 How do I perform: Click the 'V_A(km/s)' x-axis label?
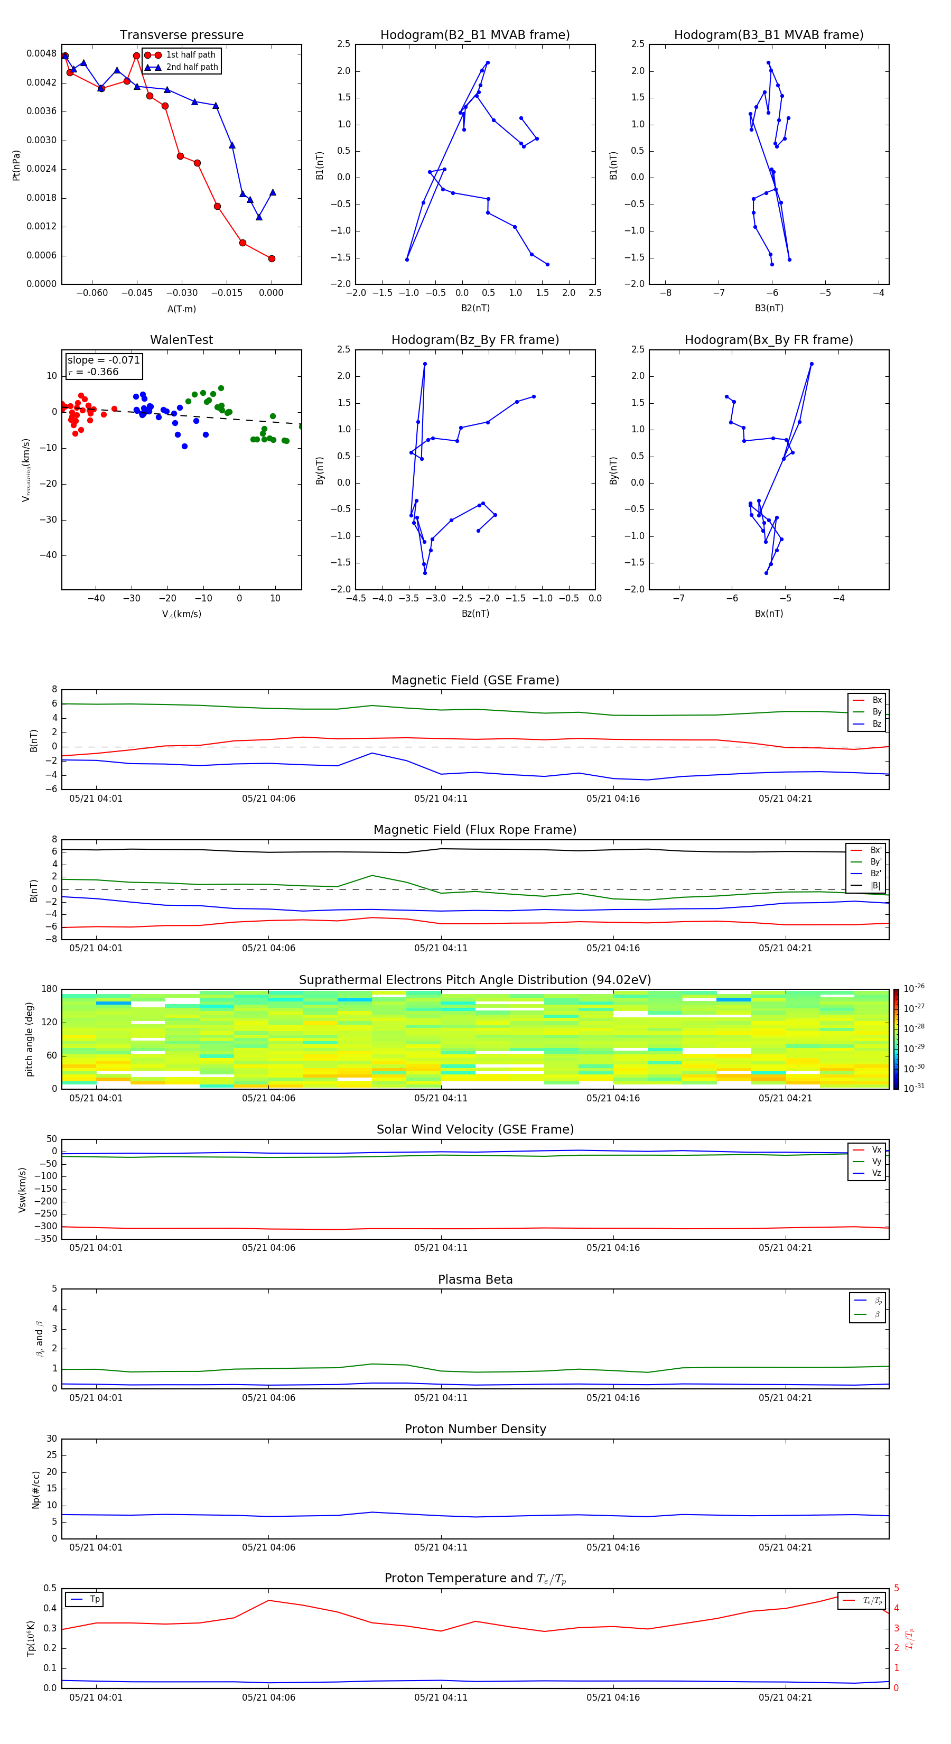click(181, 615)
